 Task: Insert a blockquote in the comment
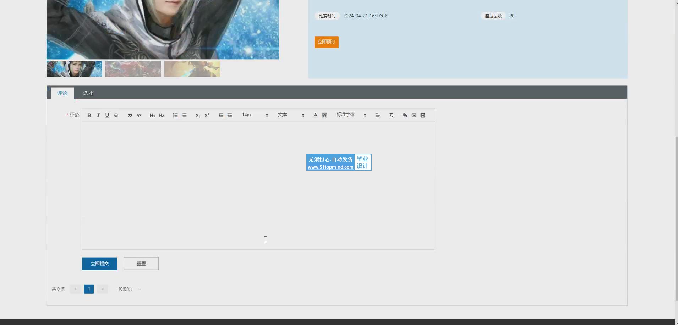[x=130, y=115]
